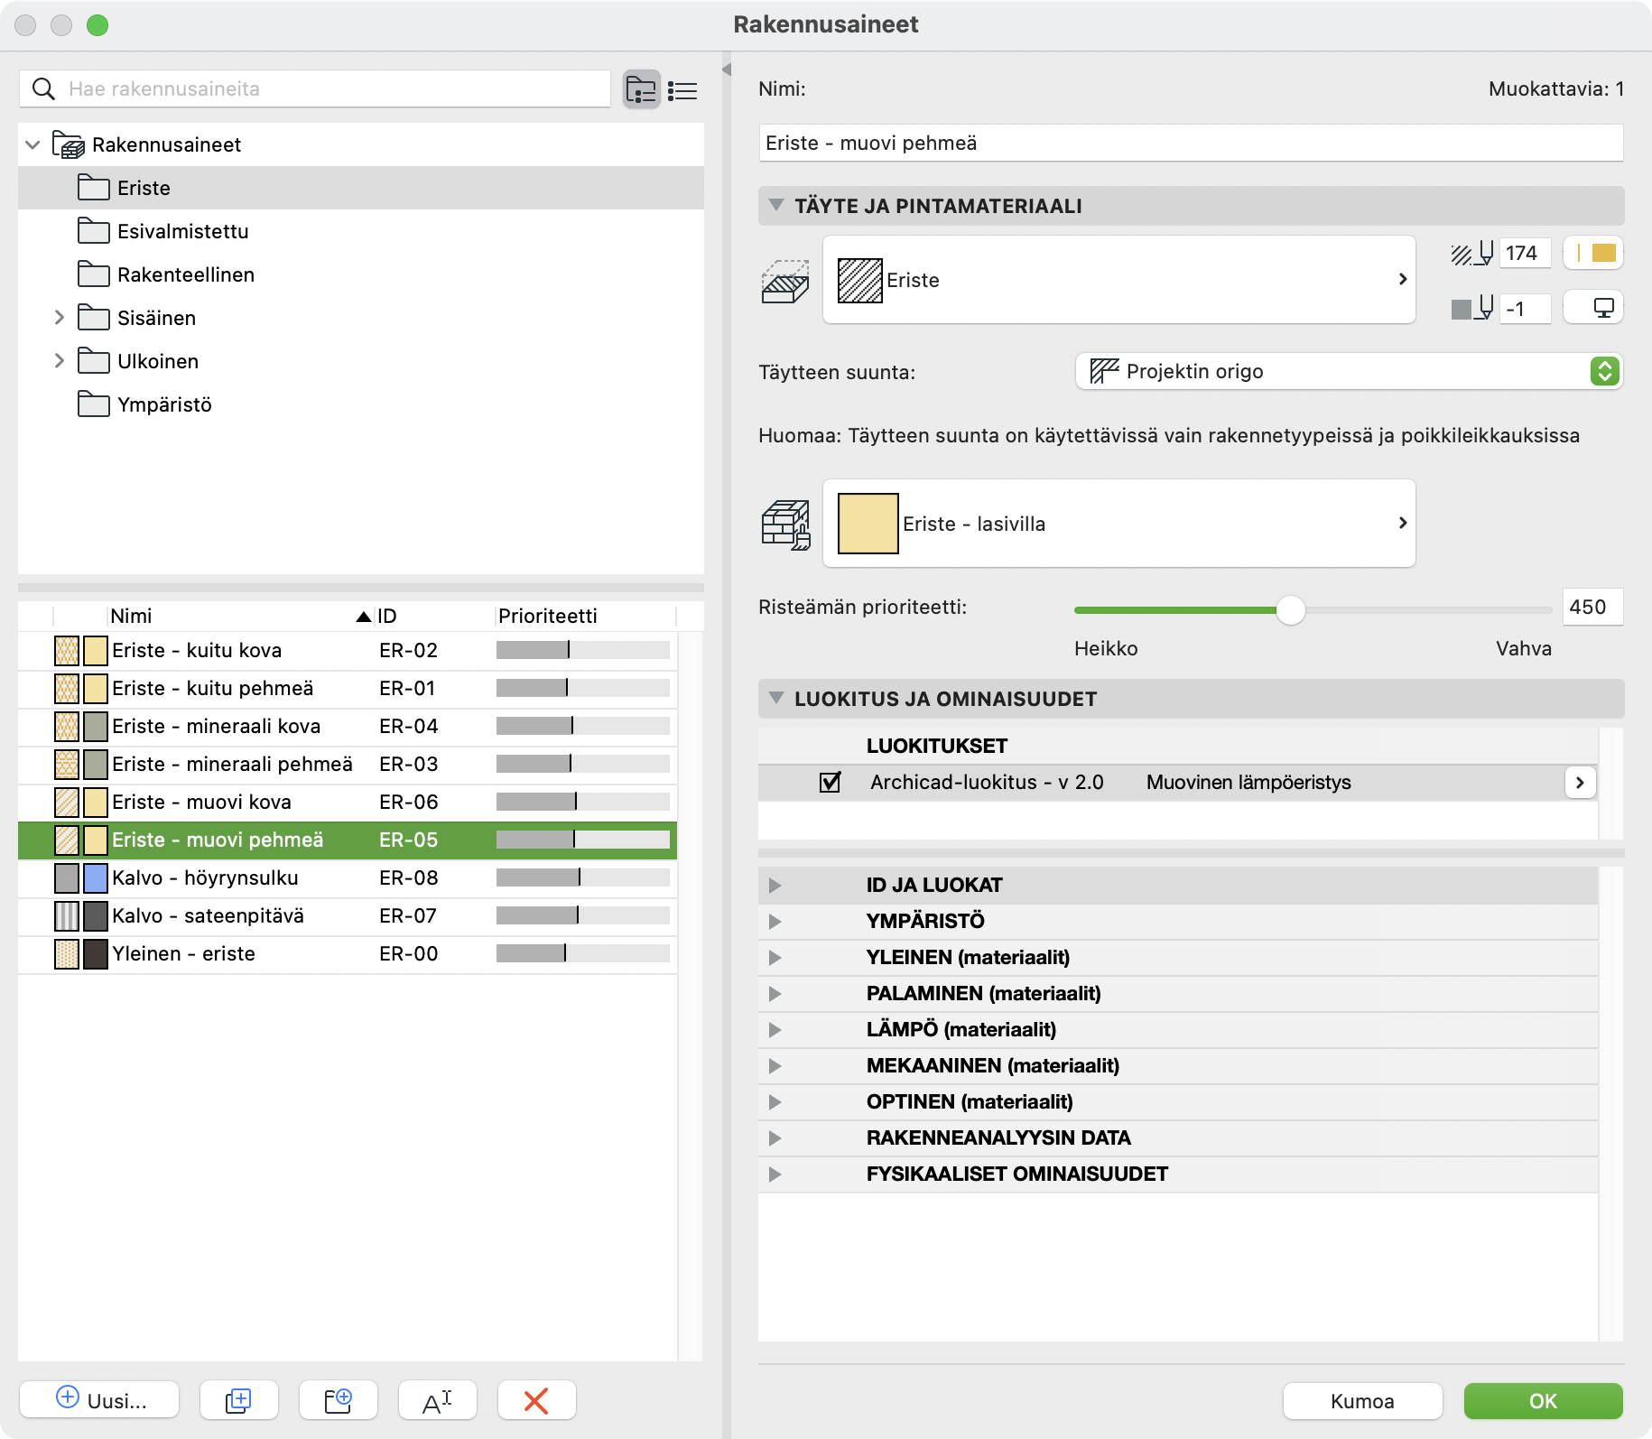The image size is (1652, 1439).
Task: Click the fill background pen monitor icon
Action: tap(1593, 308)
